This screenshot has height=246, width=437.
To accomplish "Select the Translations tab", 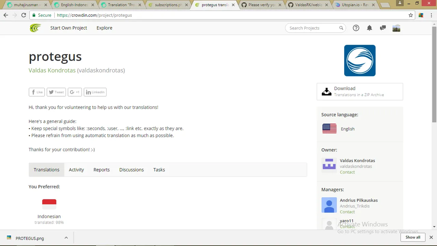I will point(46,169).
